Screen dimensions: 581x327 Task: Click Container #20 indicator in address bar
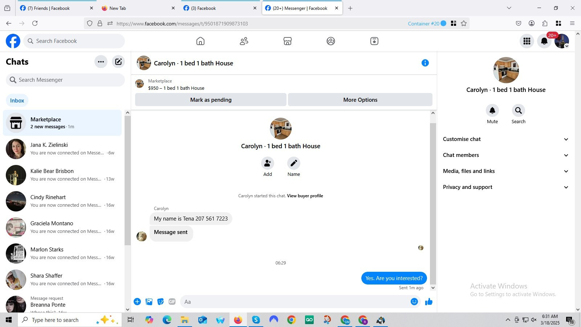pyautogui.click(x=427, y=24)
